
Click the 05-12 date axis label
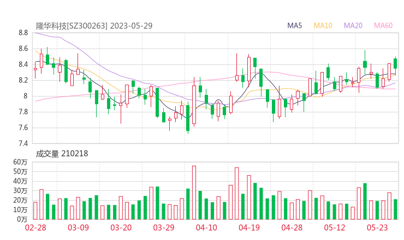click(335, 227)
